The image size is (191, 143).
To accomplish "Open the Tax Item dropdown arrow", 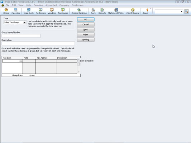I will click(21, 61).
